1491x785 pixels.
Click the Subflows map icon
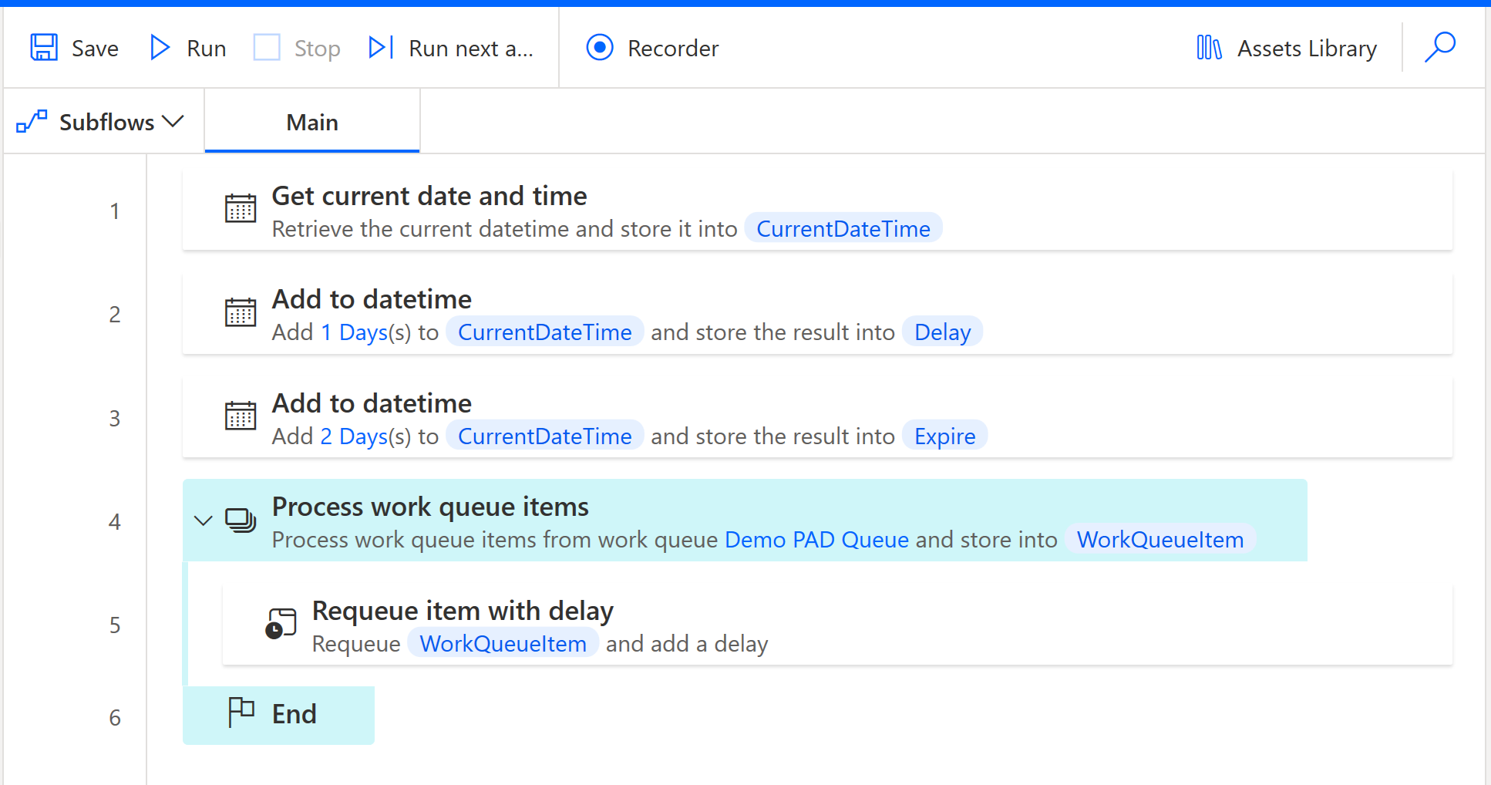(x=32, y=121)
